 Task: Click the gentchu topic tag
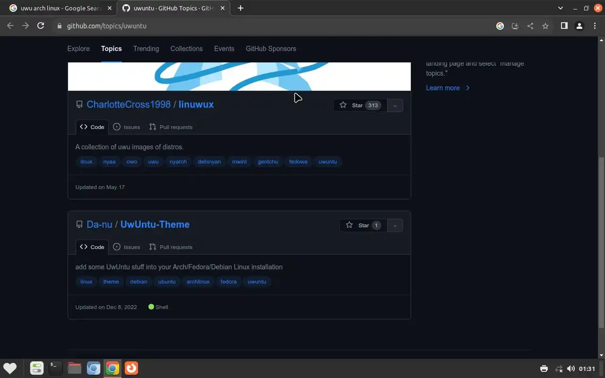click(x=268, y=162)
